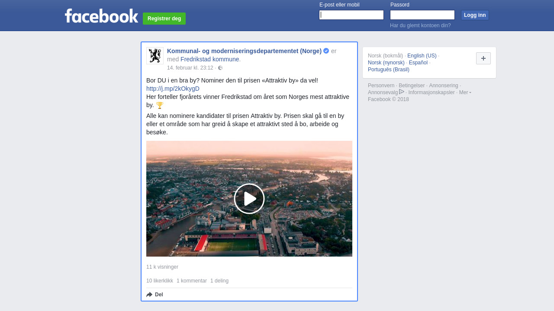Open the j.mp/2kOkygD link

pos(173,89)
